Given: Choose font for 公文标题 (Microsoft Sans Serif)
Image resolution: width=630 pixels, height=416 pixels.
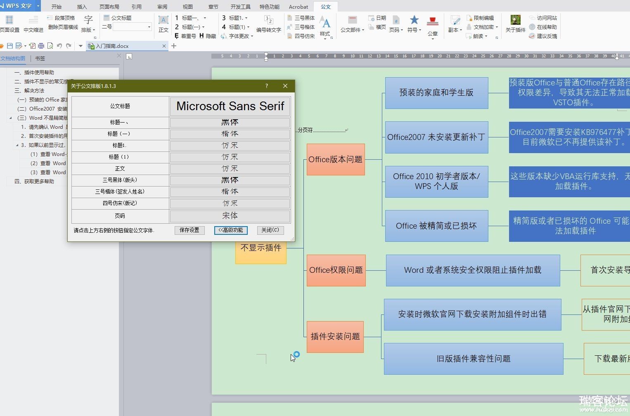Looking at the screenshot, I should click(x=230, y=106).
